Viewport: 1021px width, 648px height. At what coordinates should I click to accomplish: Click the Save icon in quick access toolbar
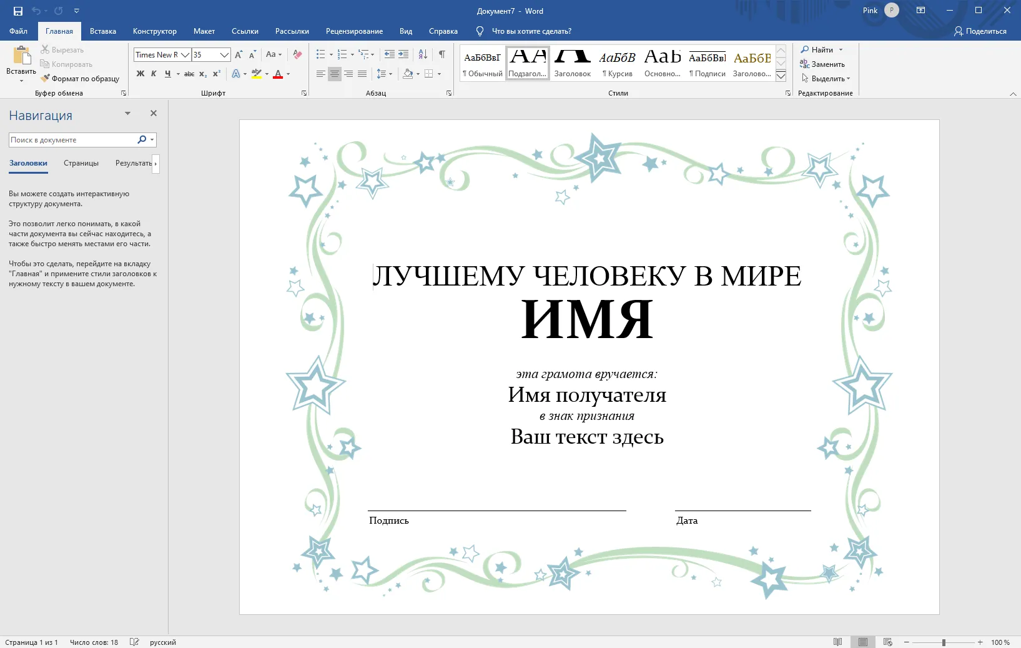coord(17,11)
